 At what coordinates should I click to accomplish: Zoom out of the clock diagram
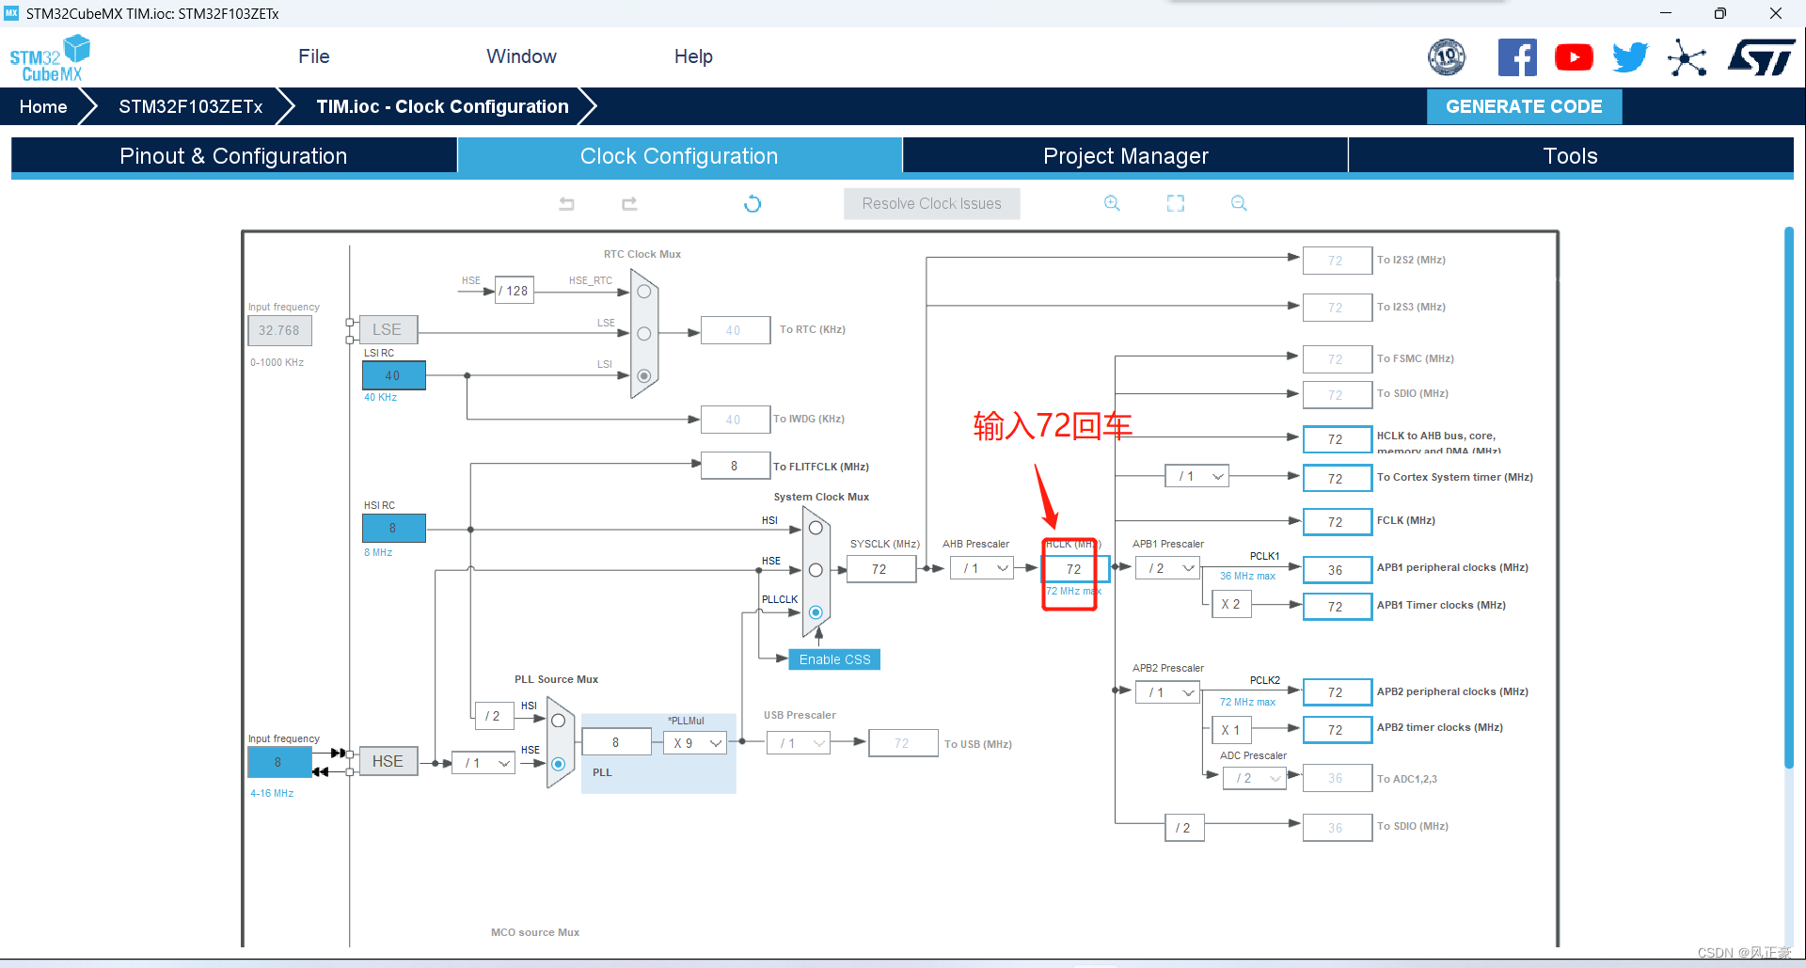[1239, 203]
